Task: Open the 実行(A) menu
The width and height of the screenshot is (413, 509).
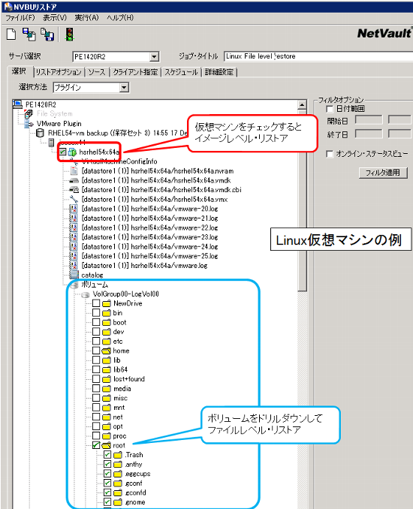Action: 86,18
